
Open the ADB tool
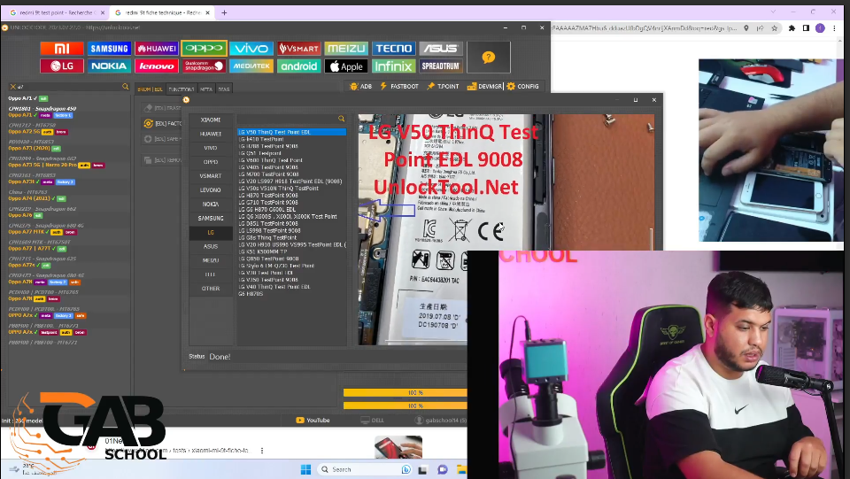click(x=361, y=86)
